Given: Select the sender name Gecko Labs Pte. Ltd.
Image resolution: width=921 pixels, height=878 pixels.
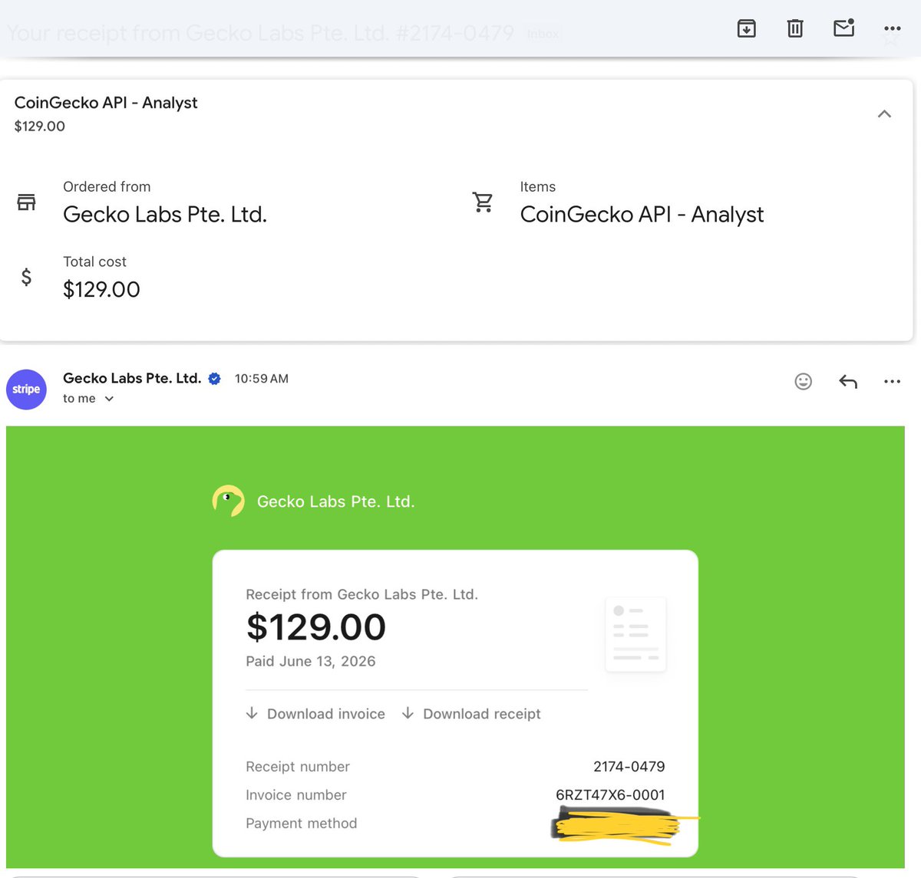Looking at the screenshot, I should pos(132,378).
